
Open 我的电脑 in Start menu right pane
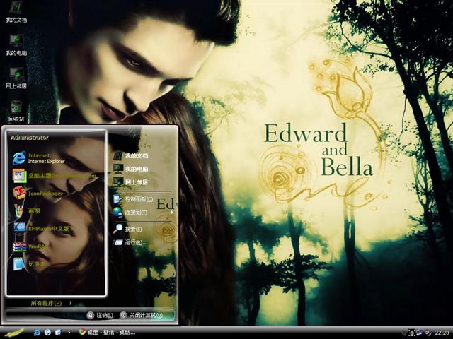pos(130,169)
